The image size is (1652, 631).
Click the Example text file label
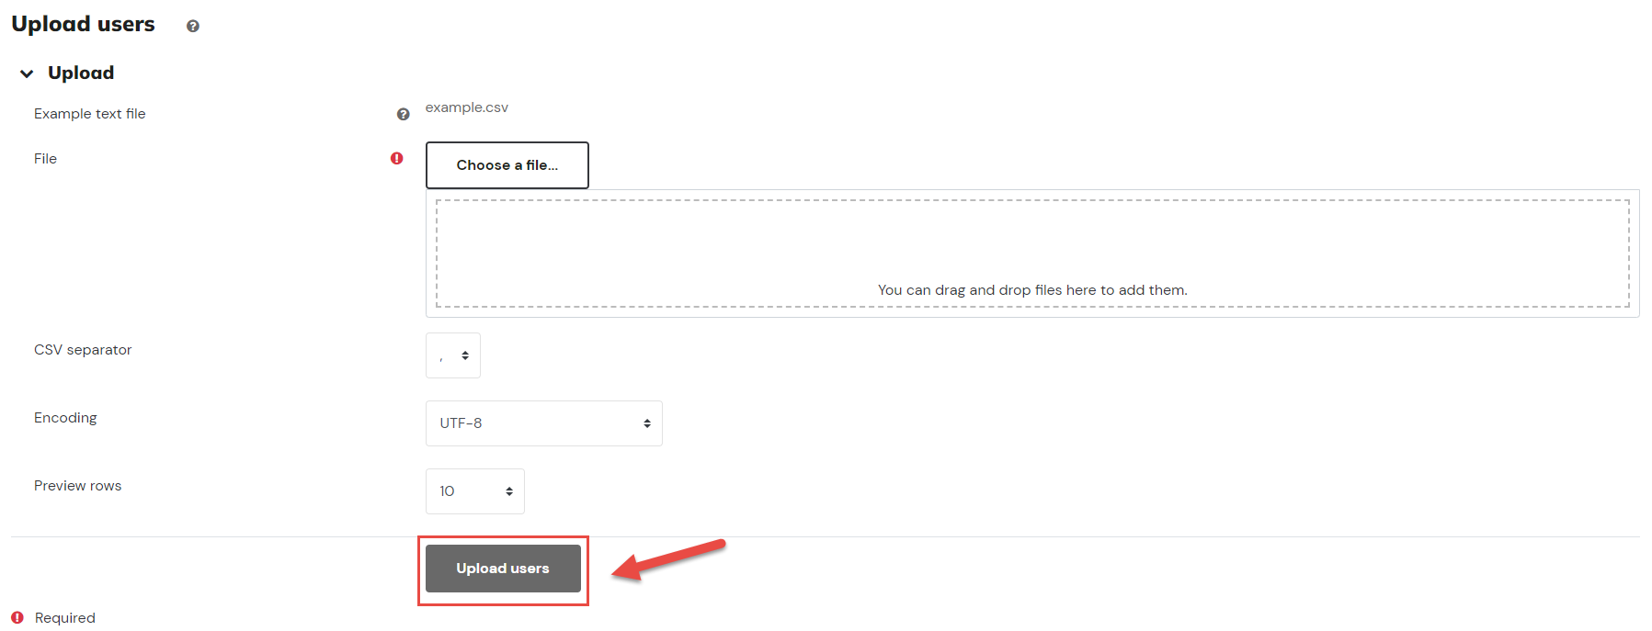[x=90, y=114]
